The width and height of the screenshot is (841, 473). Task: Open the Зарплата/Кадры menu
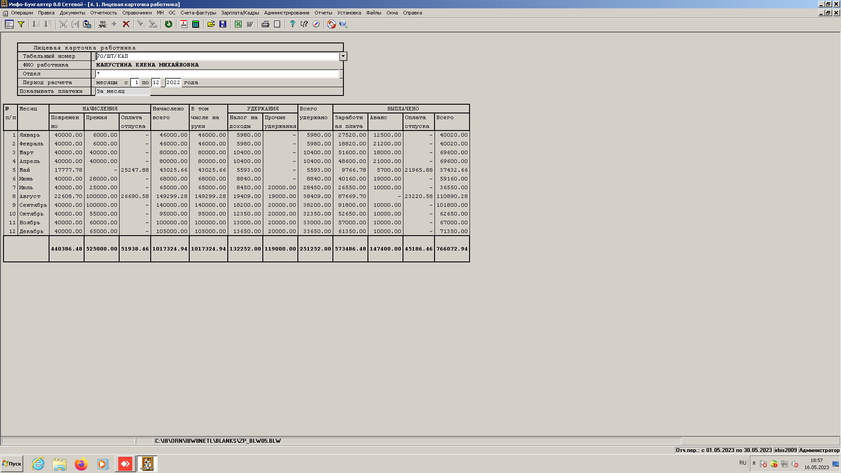[x=240, y=13]
